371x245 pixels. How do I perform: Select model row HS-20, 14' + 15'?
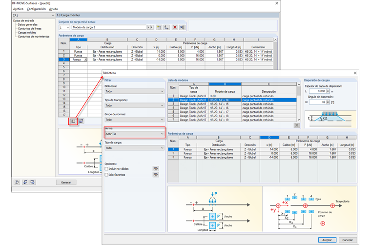click(x=232, y=104)
